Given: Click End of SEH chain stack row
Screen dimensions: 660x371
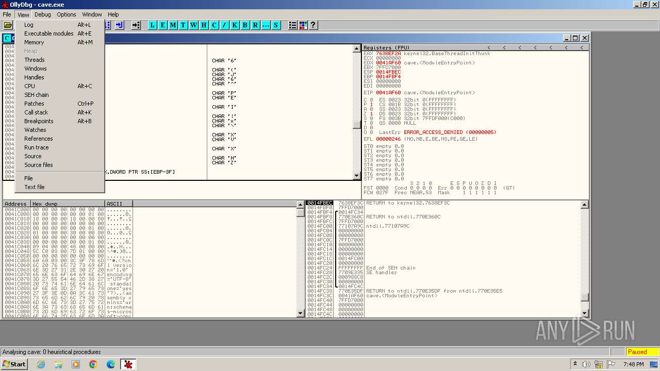Looking at the screenshot, I should coord(391,268).
